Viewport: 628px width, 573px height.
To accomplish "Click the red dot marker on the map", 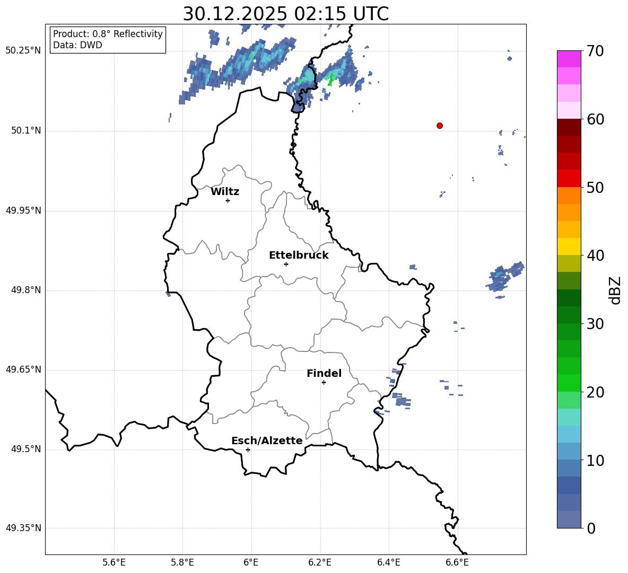I will click(x=440, y=126).
